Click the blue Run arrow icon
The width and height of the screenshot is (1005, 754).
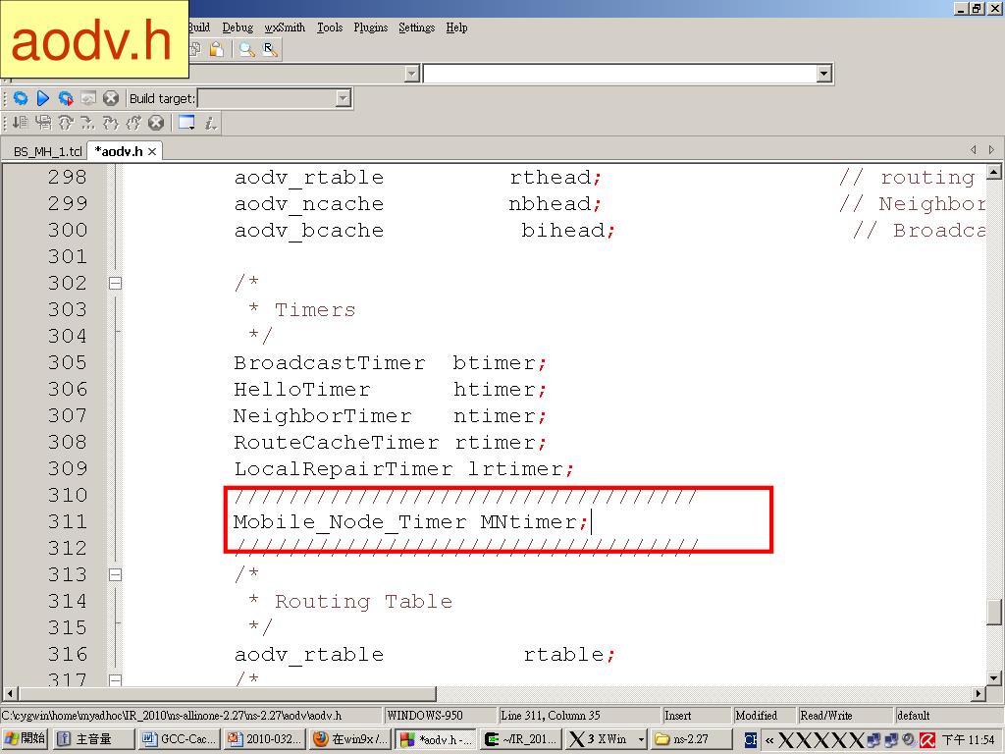coord(43,98)
